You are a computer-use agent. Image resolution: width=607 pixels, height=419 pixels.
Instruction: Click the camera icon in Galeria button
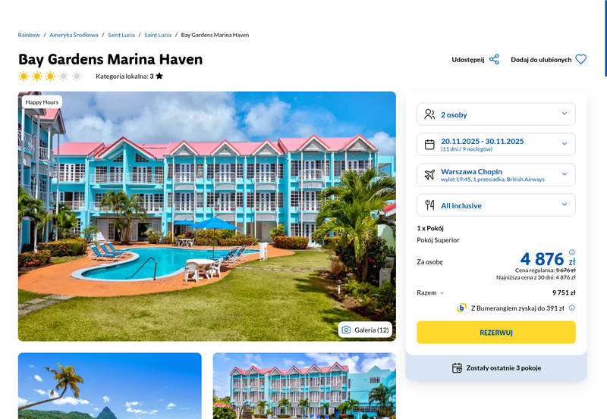coord(346,330)
